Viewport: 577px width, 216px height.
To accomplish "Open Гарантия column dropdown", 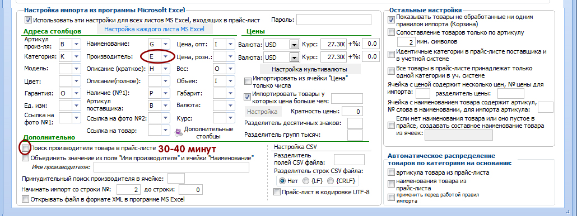I will (x=77, y=93).
